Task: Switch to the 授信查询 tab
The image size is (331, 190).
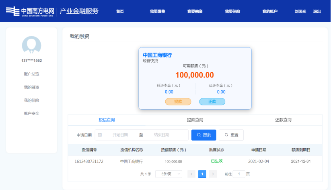Action: [107, 120]
